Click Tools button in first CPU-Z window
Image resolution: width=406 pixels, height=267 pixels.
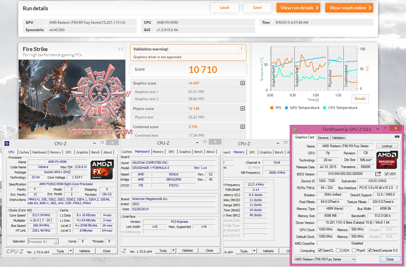pos(60,251)
